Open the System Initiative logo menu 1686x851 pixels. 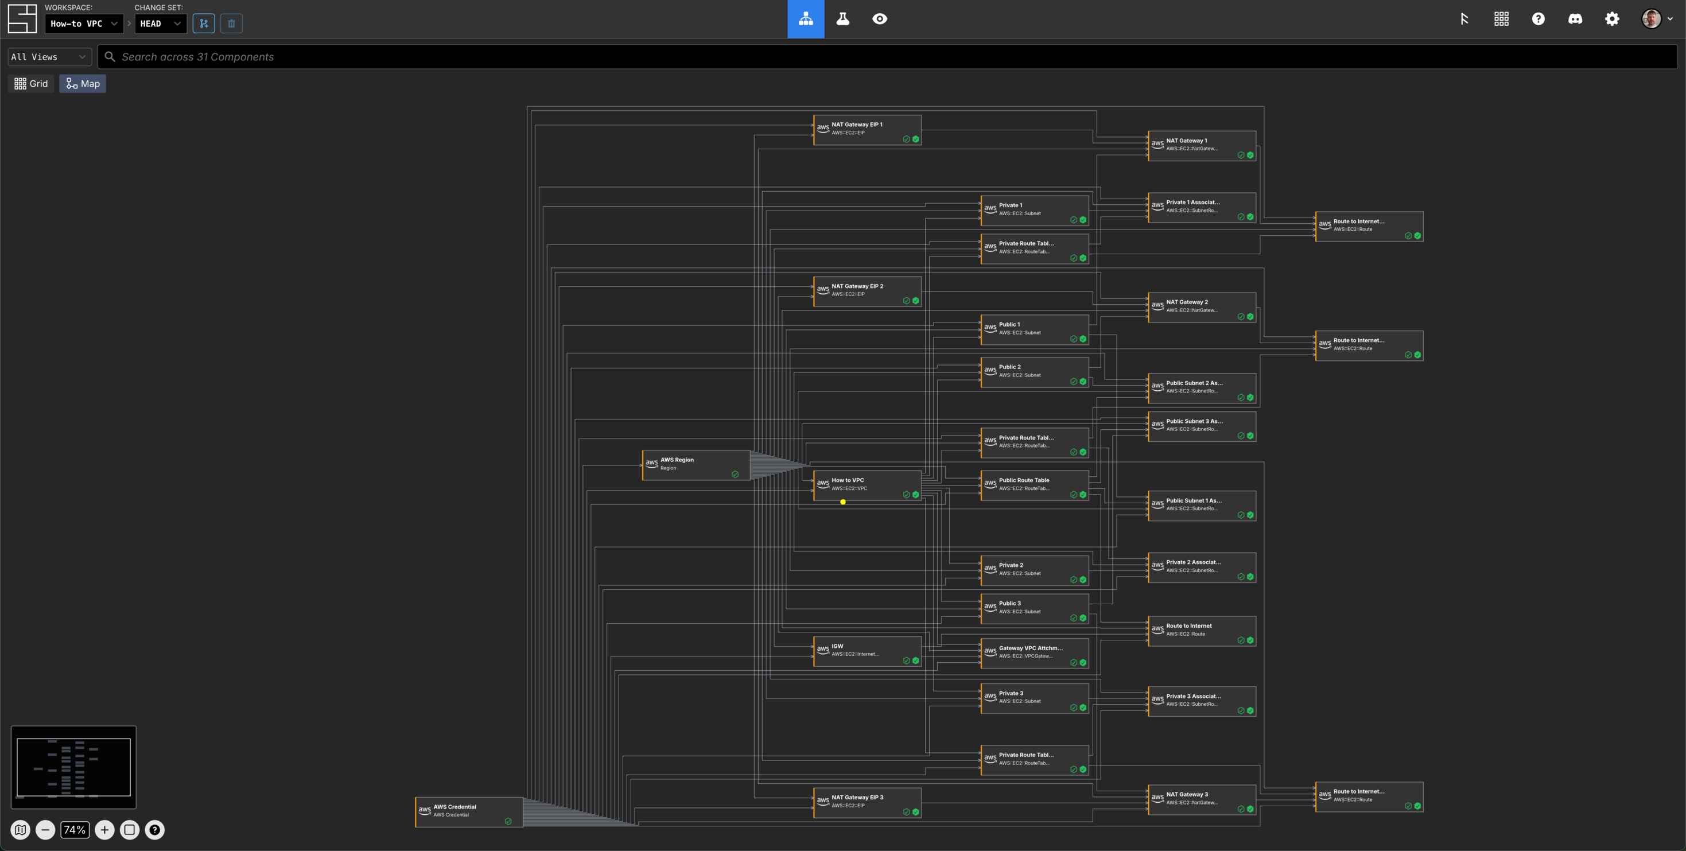click(x=22, y=18)
